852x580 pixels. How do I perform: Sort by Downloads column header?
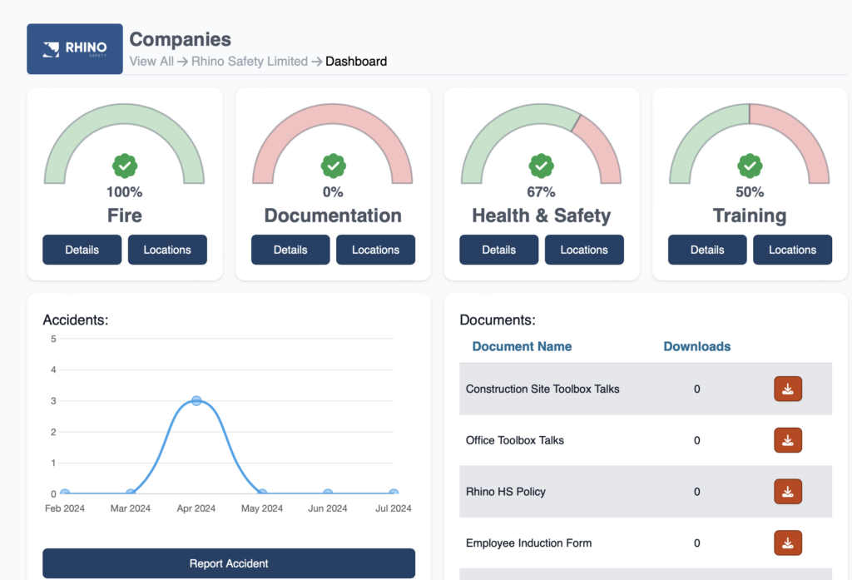(696, 346)
